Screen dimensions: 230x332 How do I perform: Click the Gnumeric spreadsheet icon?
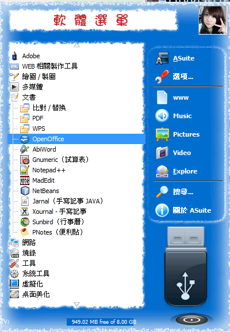(25, 160)
